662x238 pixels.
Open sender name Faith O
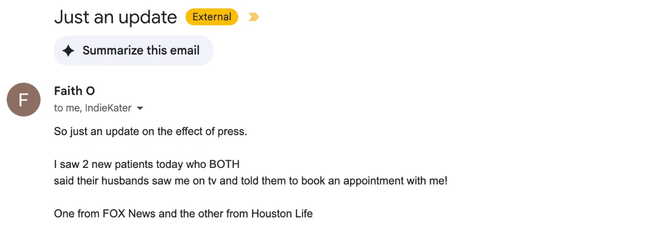click(75, 91)
